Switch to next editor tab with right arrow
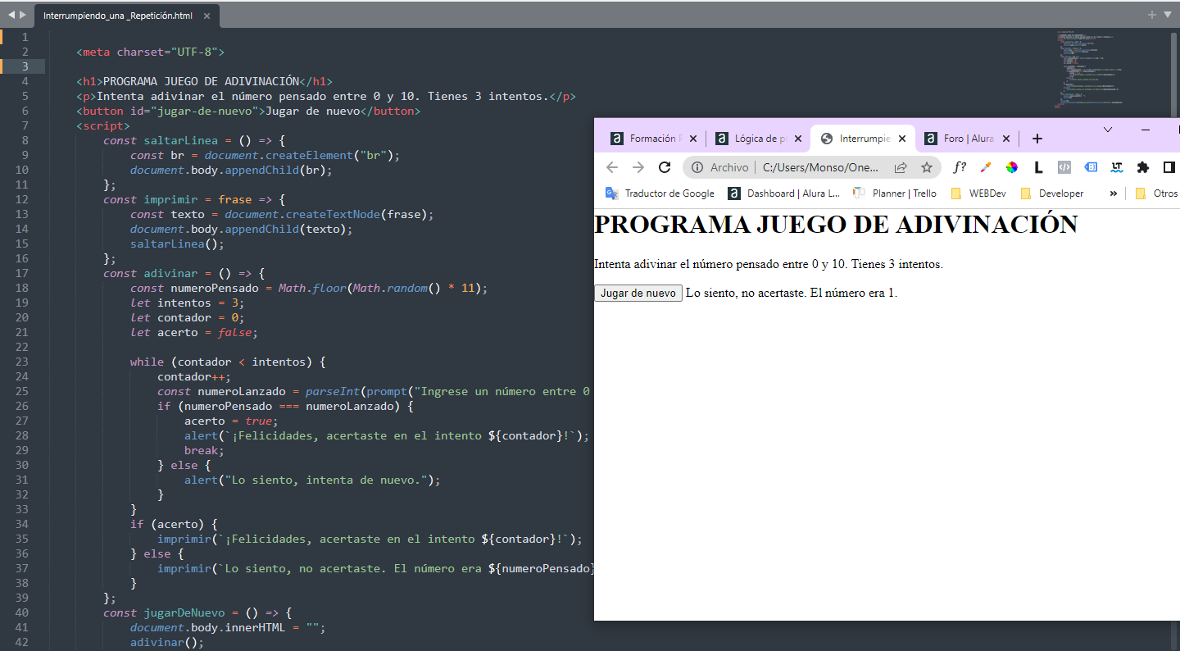Screen dimensions: 1180x651 (23, 15)
